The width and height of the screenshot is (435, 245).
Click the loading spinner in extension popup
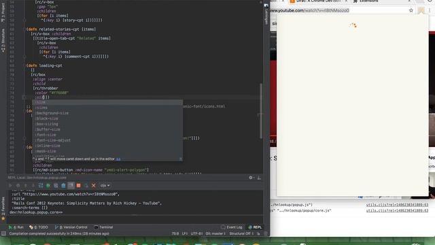[x=353, y=26]
